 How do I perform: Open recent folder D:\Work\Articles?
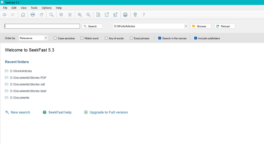[x=21, y=71]
